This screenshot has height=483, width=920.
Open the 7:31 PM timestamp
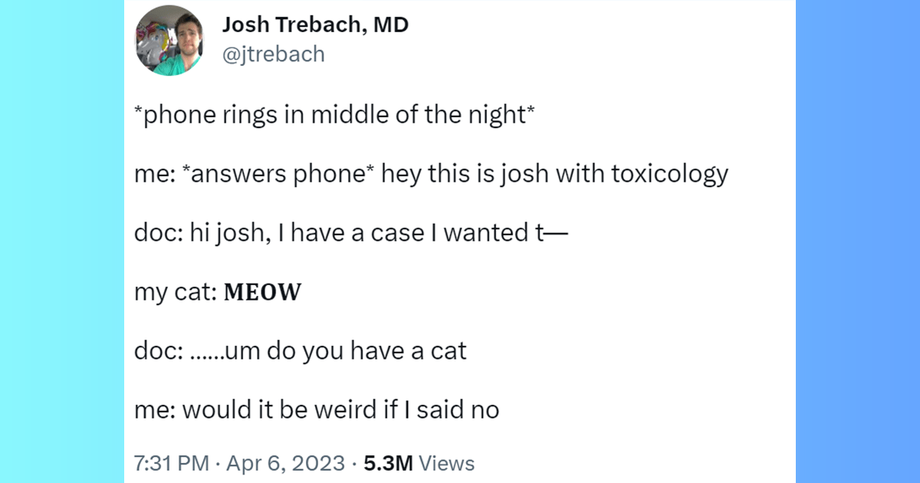(170, 463)
